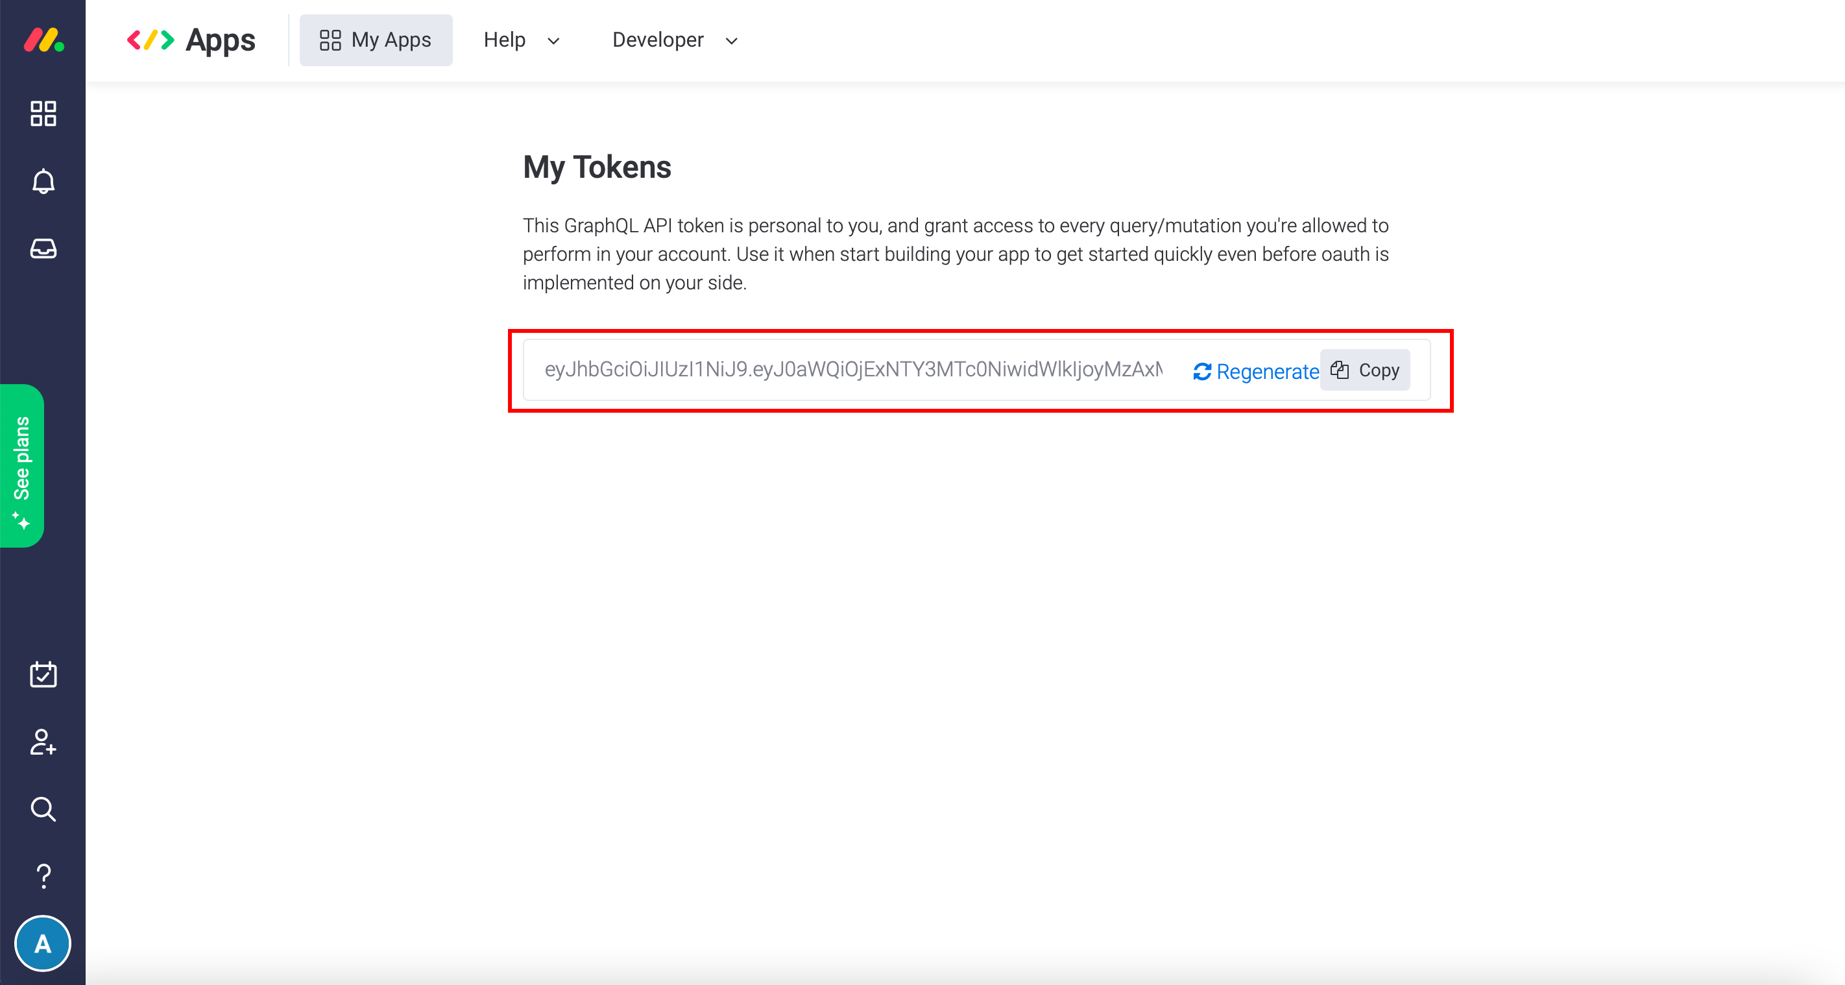This screenshot has width=1845, height=985.
Task: Open the help question mark icon
Action: click(x=43, y=876)
